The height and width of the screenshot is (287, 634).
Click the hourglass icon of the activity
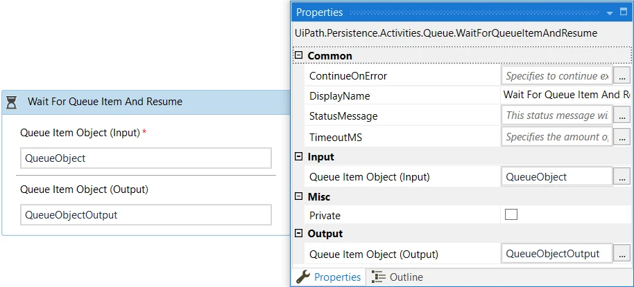coord(12,102)
